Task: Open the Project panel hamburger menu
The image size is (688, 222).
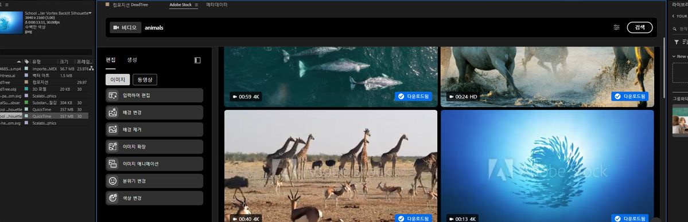Action: tap(6, 5)
